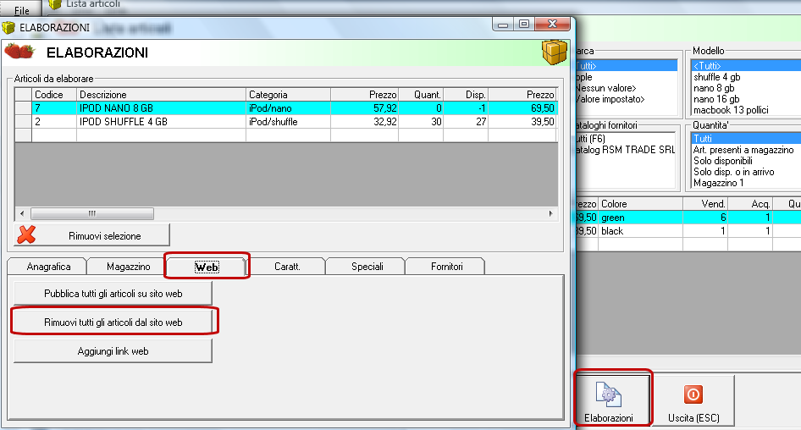Click the Elaborazioni button in Lista articoli

coord(612,401)
